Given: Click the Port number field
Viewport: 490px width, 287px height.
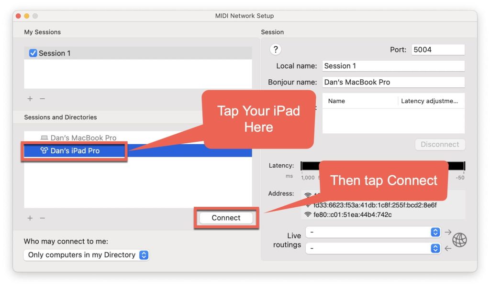Looking at the screenshot, I should (437, 50).
